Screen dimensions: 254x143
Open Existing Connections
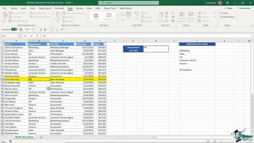[x=40, y=17]
